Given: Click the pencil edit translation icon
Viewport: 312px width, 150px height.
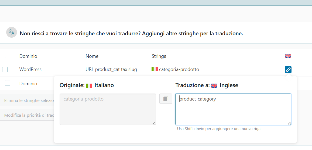Looking at the screenshot, I should 288,70.
